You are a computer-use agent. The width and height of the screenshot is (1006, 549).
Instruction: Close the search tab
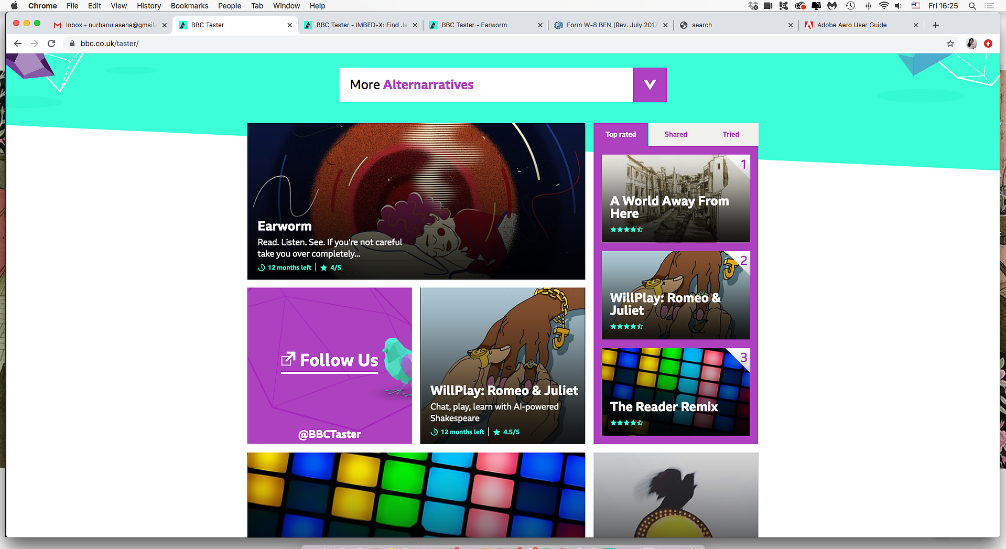791,25
